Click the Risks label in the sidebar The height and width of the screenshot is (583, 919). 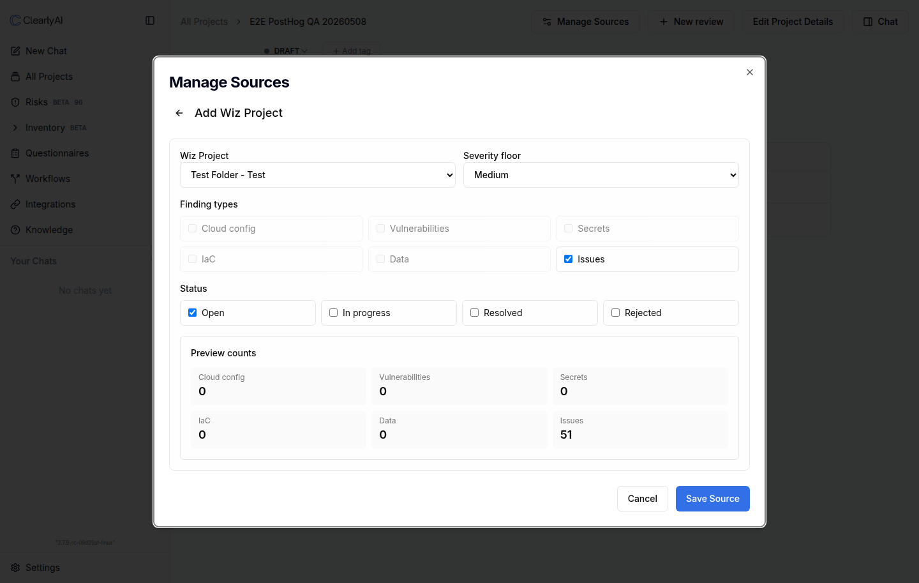36,102
